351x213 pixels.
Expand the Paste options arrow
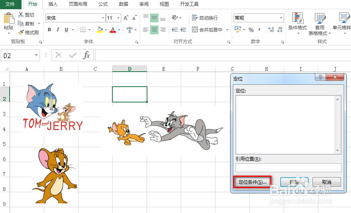(9, 34)
